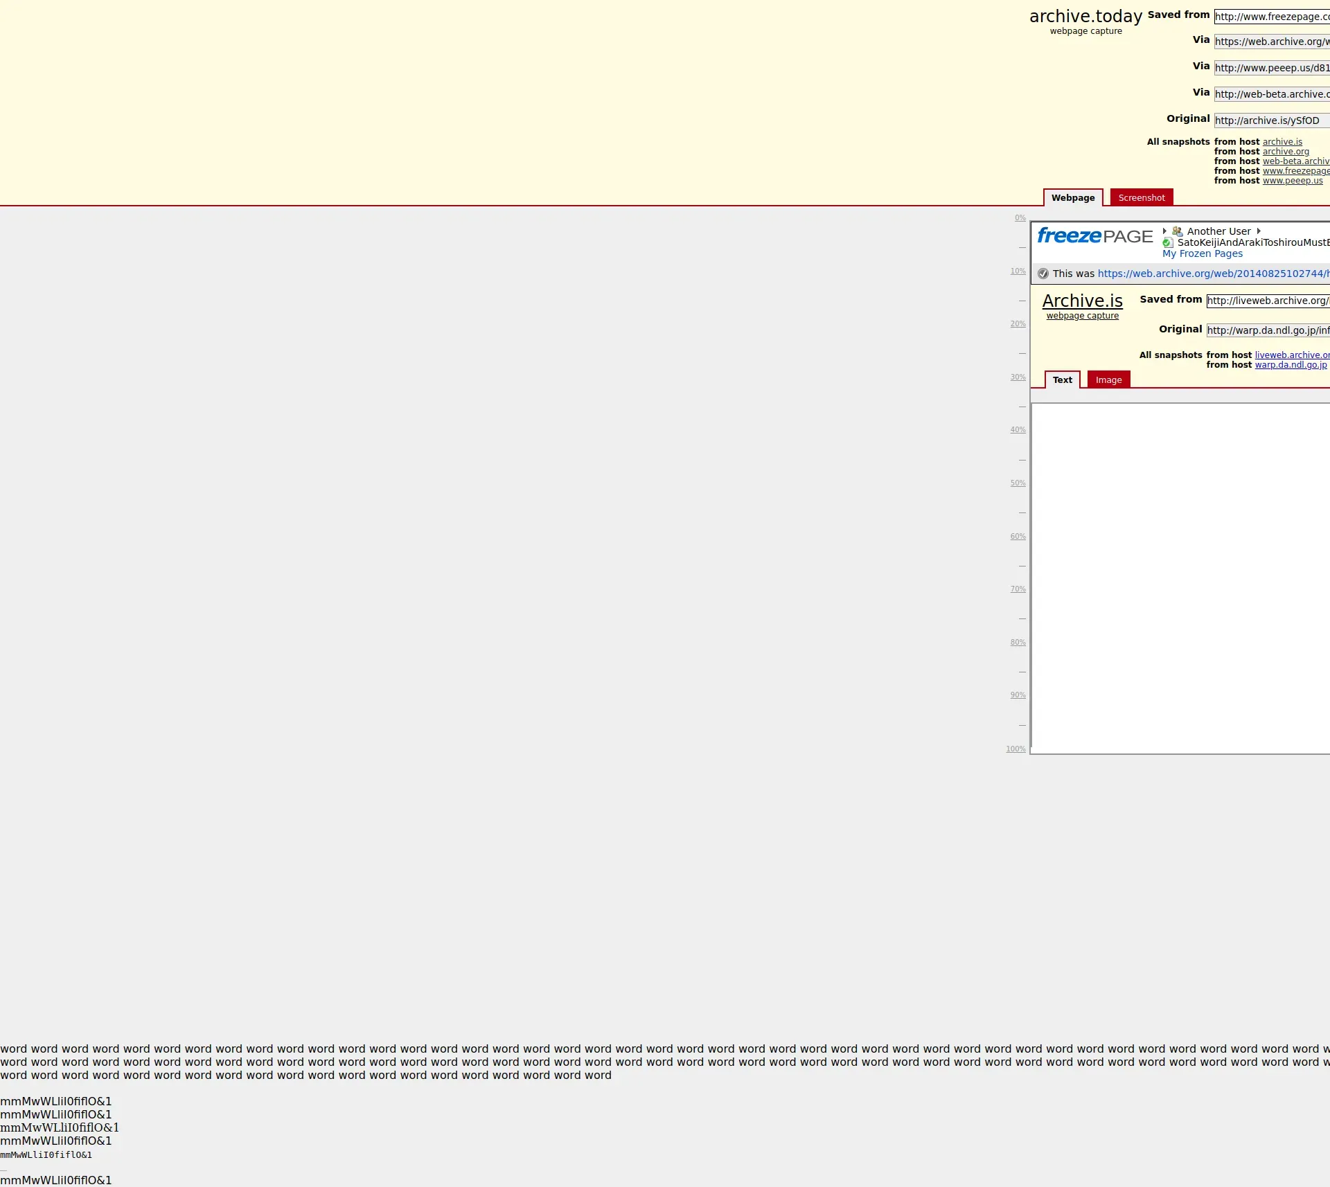Select the Webpage tab
This screenshot has width=1330, height=1187.
pyautogui.click(x=1072, y=198)
